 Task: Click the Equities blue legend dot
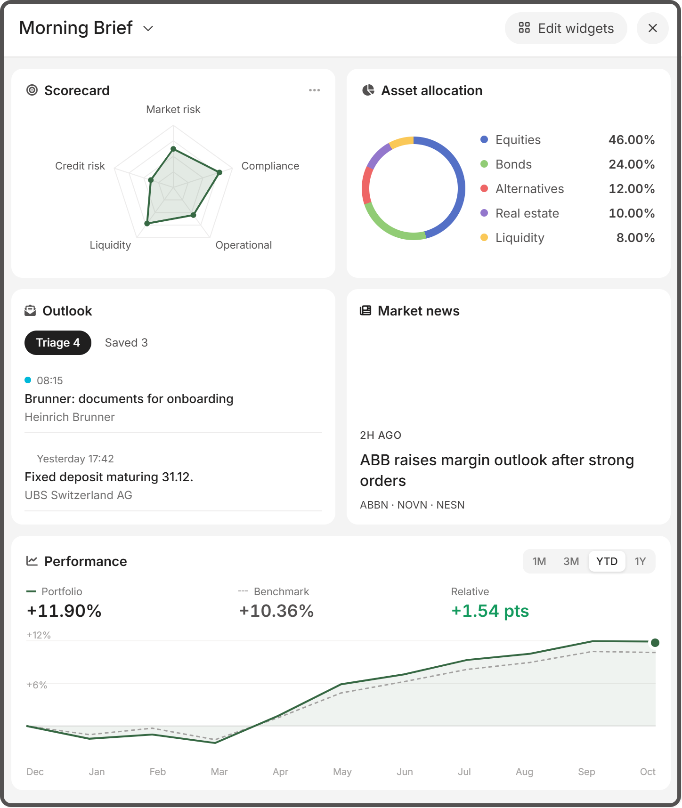(484, 139)
